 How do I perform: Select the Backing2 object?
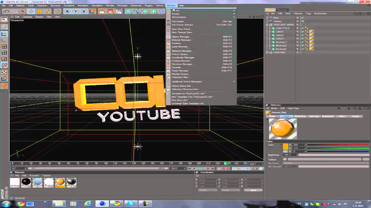pyautogui.click(x=281, y=46)
